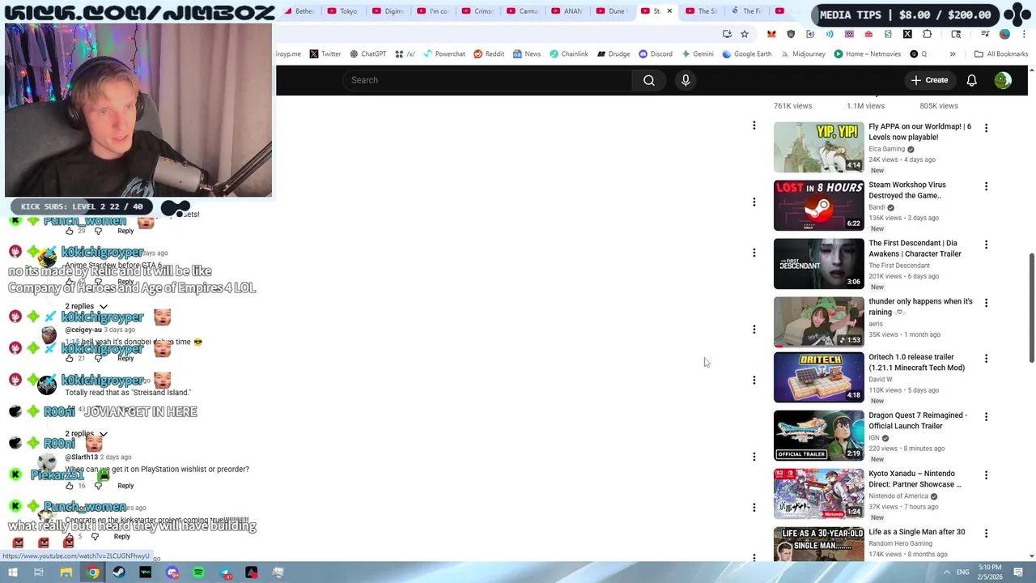The width and height of the screenshot is (1036, 583).
Task: Open Telegram from the taskbar
Action: [x=225, y=572]
